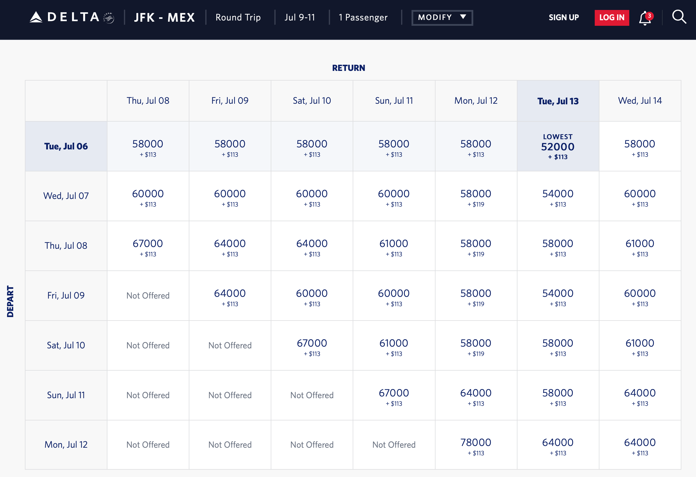Screen dimensions: 696x477
Task: Click the MODIFY chevron arrow
Action: pos(463,17)
